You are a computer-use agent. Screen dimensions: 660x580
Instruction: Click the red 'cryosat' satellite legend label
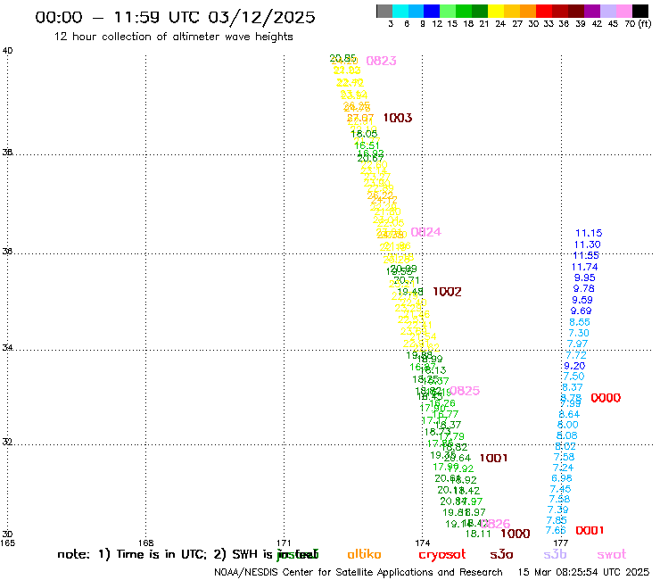(442, 555)
